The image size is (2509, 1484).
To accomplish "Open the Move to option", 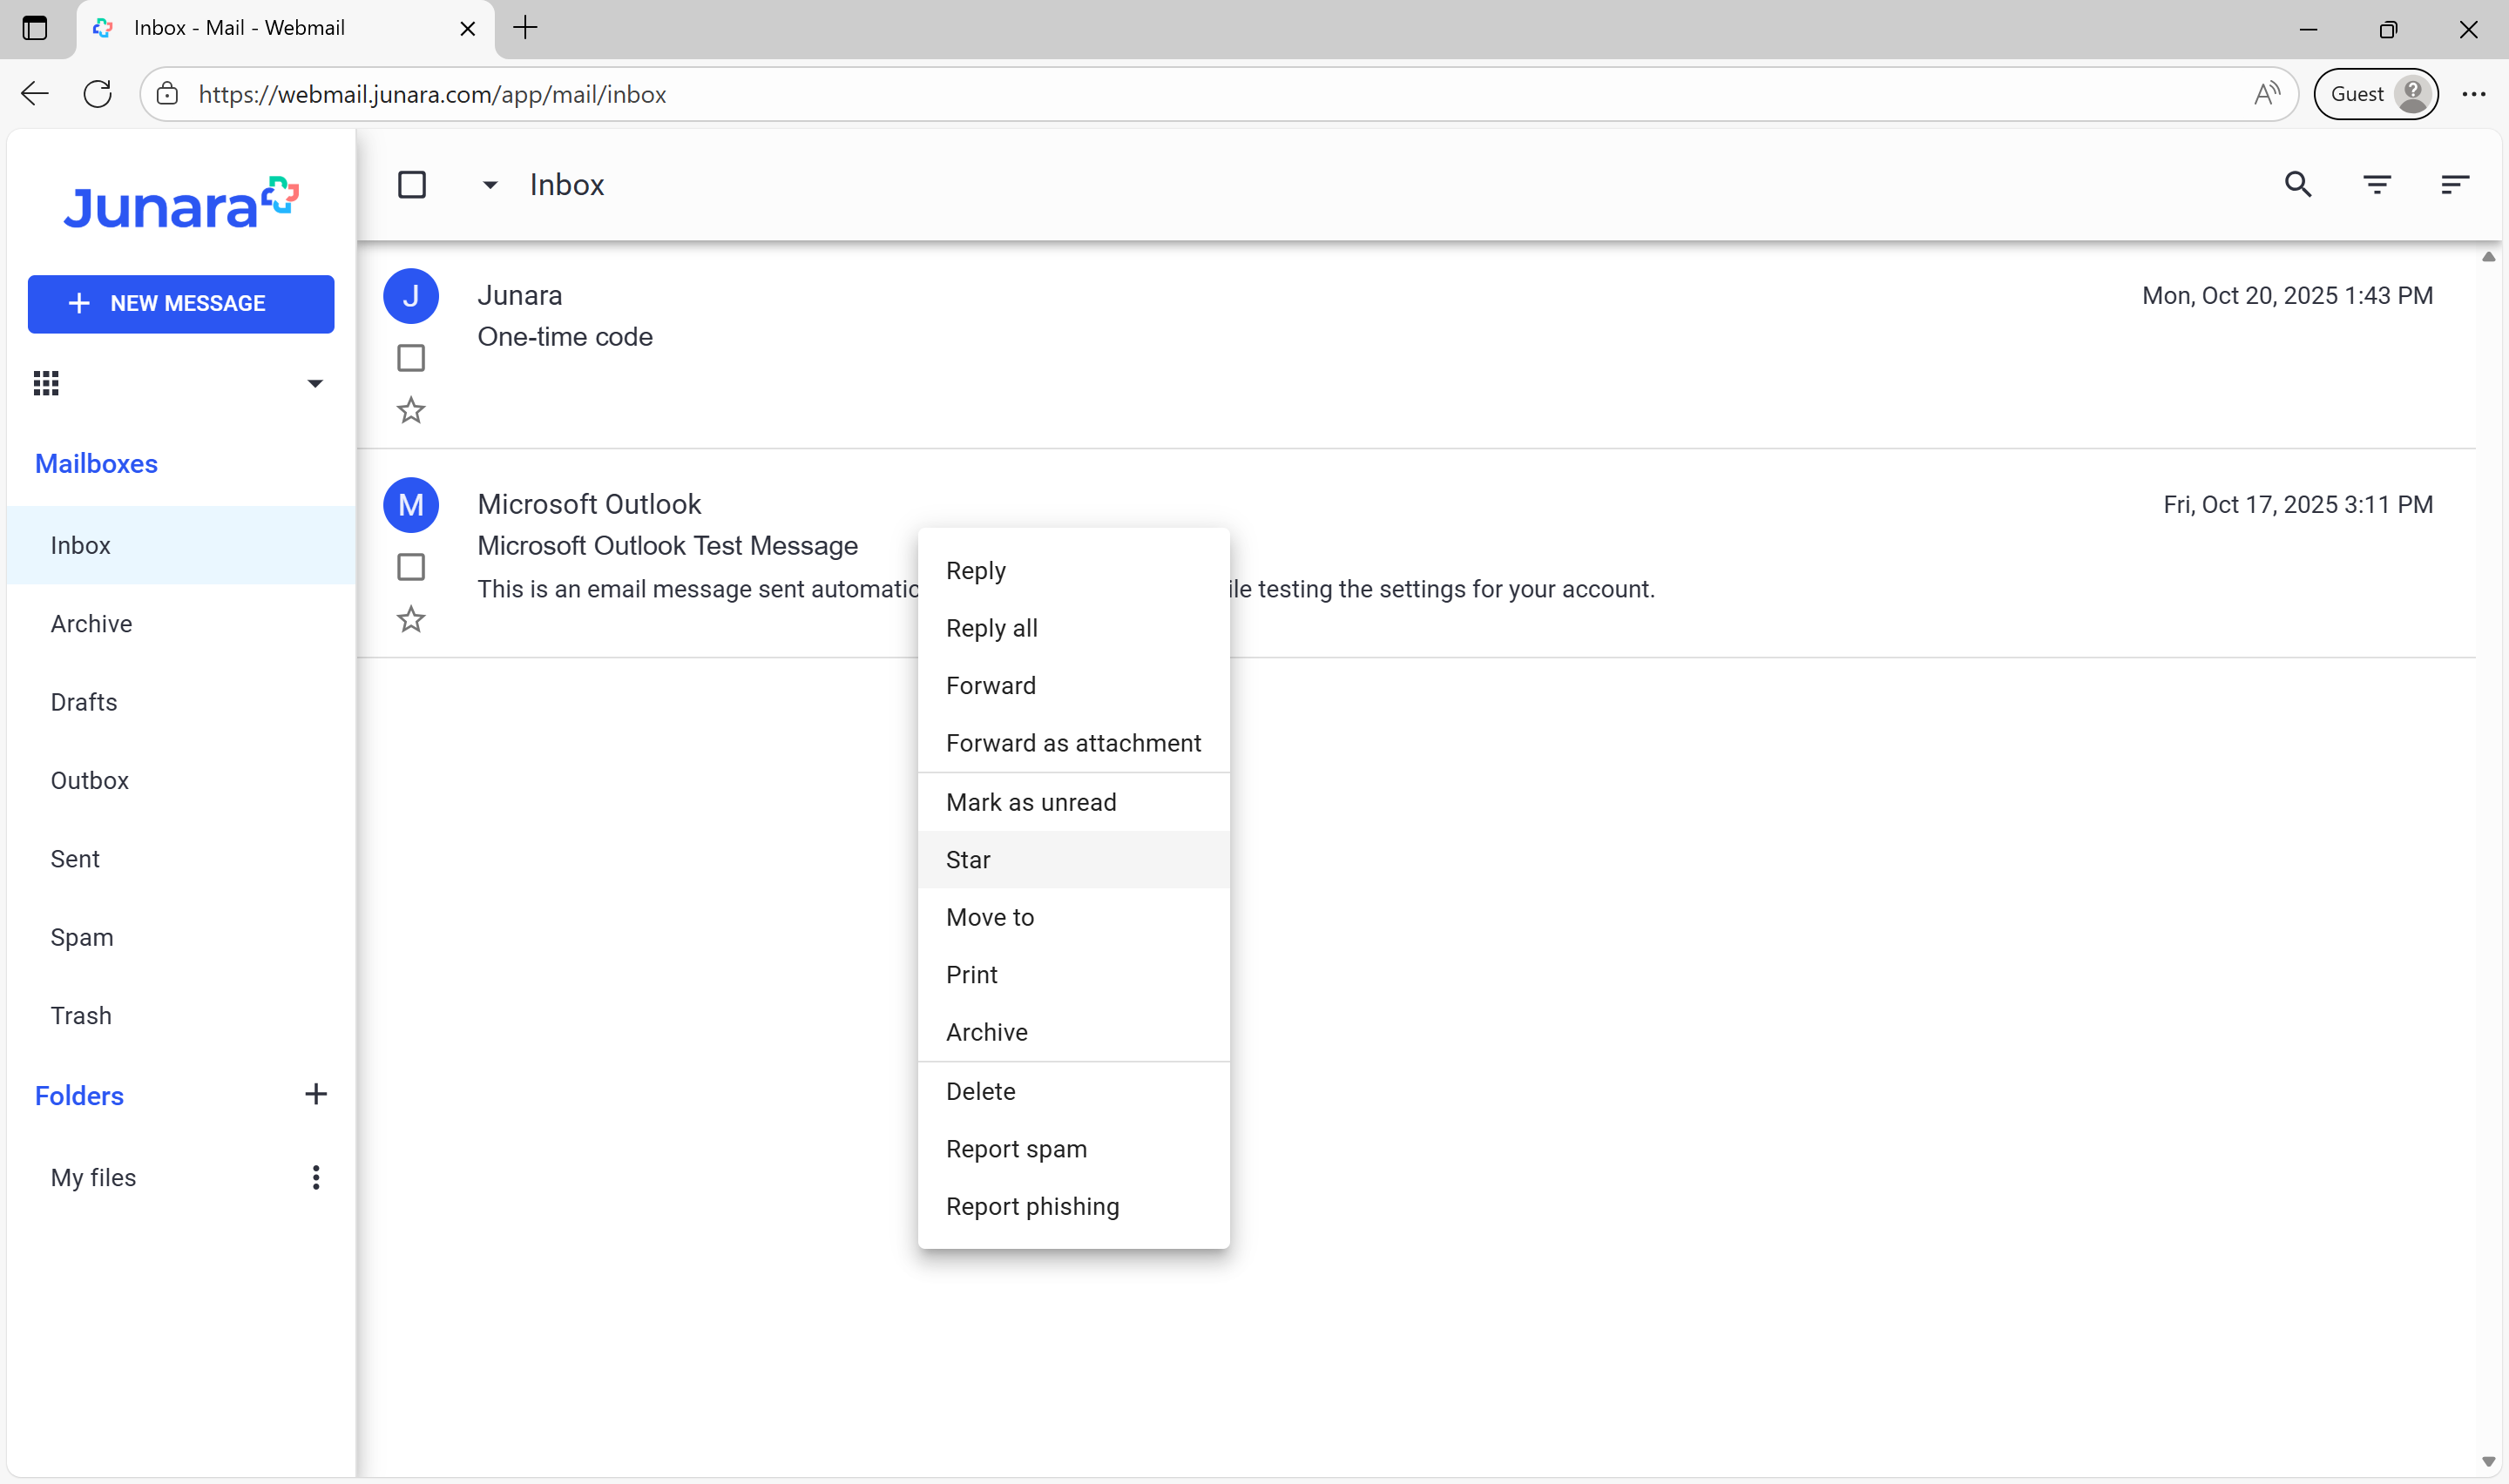I will (1073, 917).
